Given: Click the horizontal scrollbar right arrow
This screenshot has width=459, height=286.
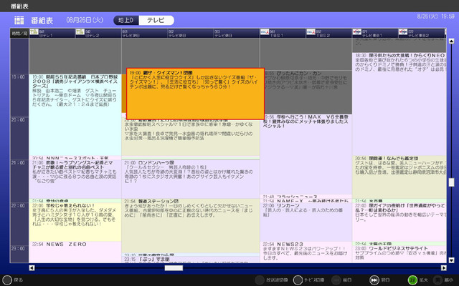Looking at the screenshot, I should (x=444, y=268).
